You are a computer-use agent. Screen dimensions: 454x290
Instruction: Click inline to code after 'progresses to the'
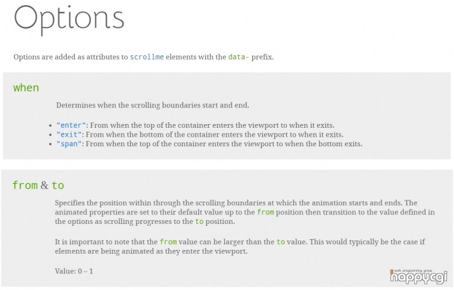[199, 221]
